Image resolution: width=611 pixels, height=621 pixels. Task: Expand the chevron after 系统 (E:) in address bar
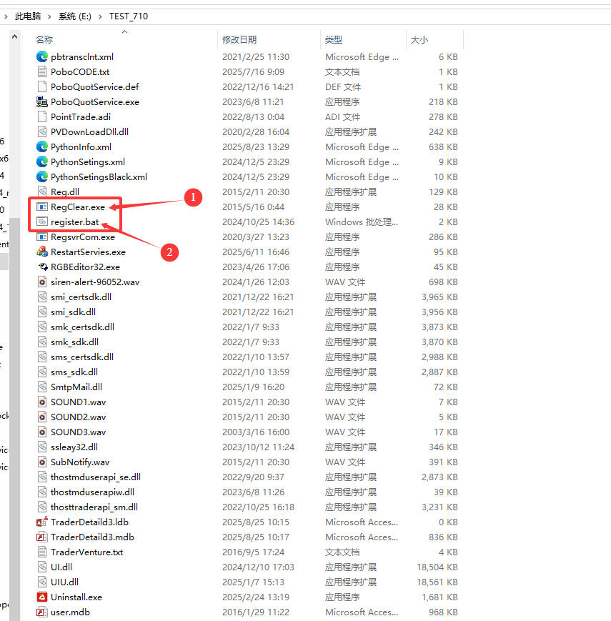point(100,16)
